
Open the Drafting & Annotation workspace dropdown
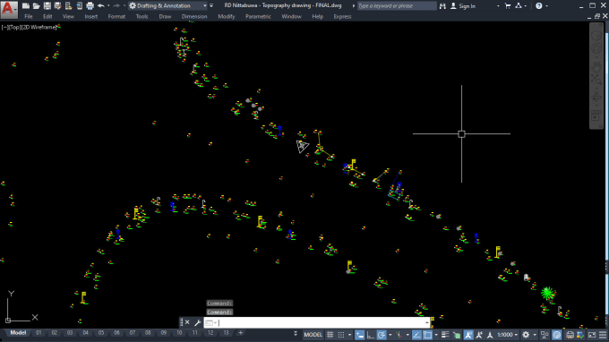(167, 6)
